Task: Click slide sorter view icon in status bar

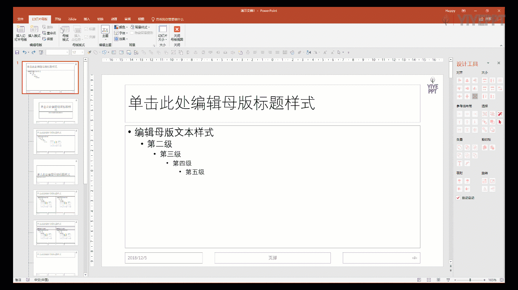Action: coord(430,280)
